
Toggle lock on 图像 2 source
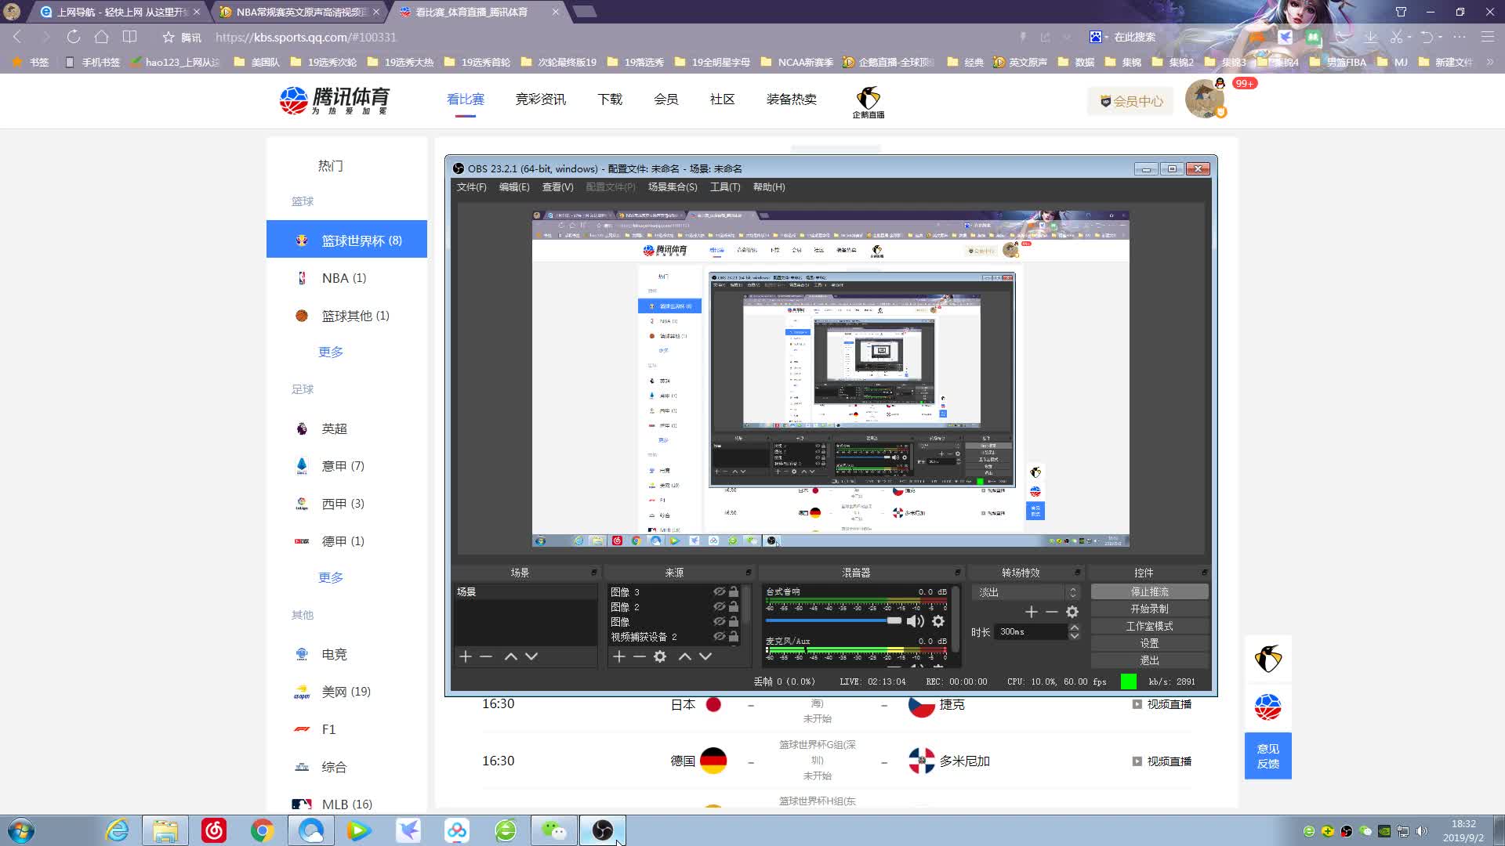pos(734,606)
